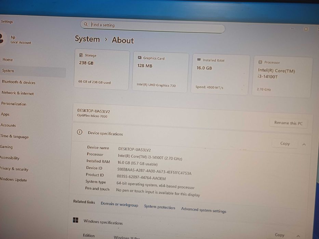Open Advanced system settings link
Viewport: 319px width, 239px height.
coord(204,210)
